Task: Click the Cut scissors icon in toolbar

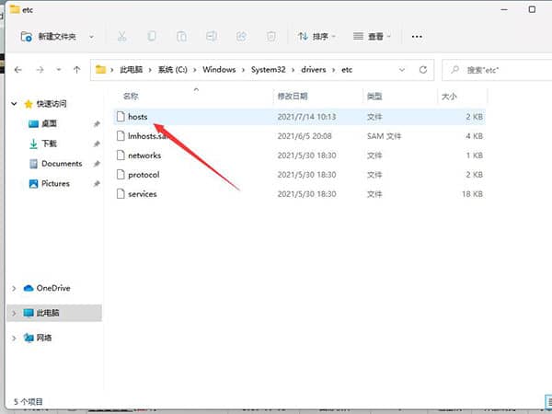Action: click(x=121, y=37)
